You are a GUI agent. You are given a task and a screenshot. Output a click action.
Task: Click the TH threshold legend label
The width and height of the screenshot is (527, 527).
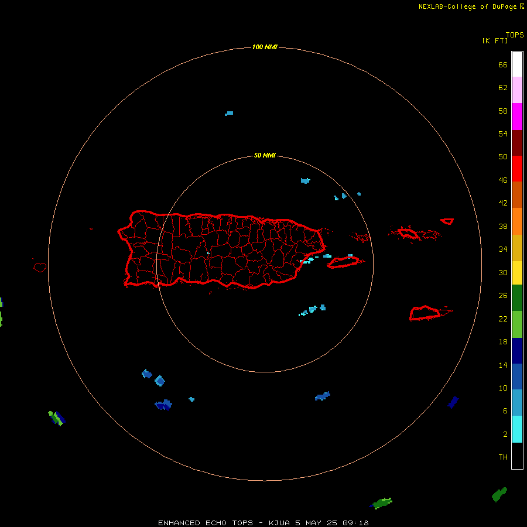coord(503,457)
